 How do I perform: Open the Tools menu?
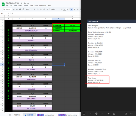click(x=36, y=5)
